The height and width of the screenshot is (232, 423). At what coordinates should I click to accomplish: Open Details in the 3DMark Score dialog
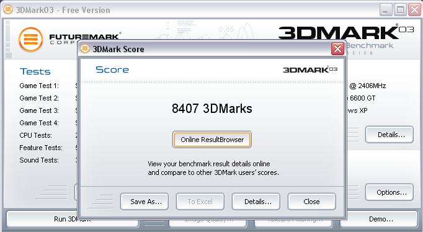[256, 202]
